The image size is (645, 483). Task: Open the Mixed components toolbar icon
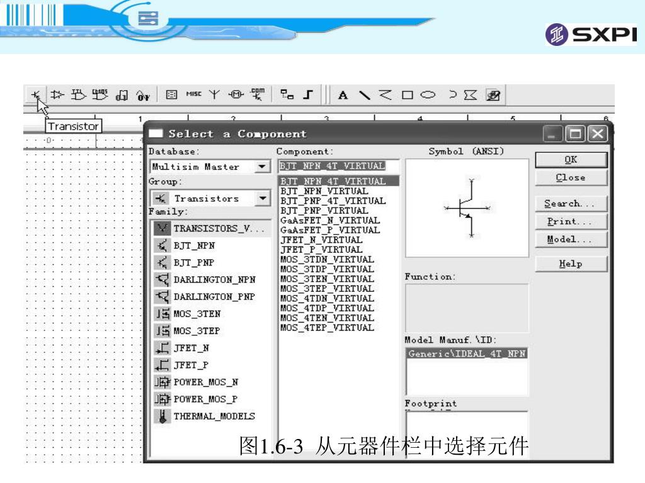[143, 96]
